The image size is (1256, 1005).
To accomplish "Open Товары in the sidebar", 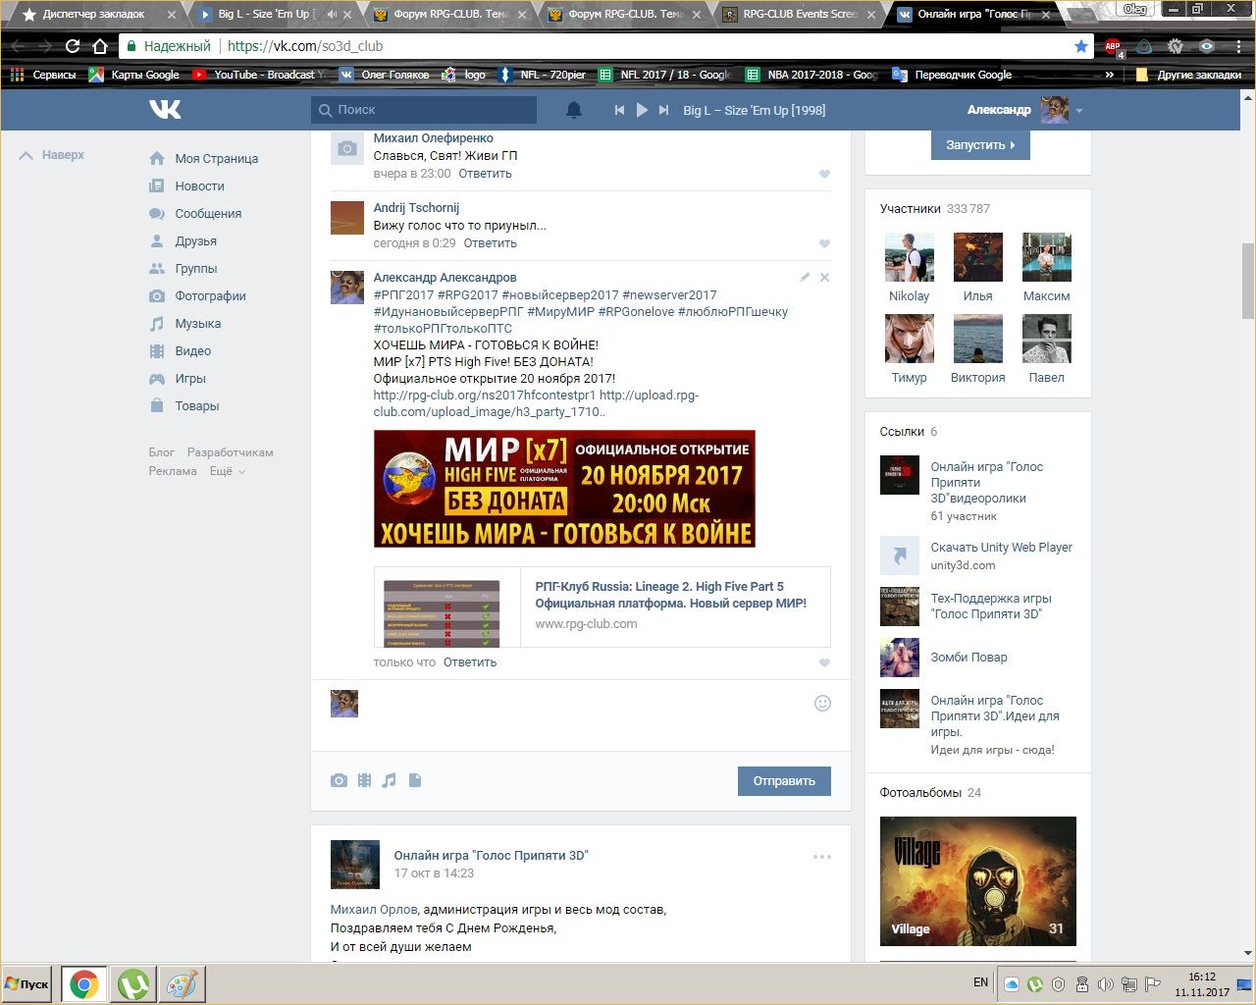I will click(183, 405).
